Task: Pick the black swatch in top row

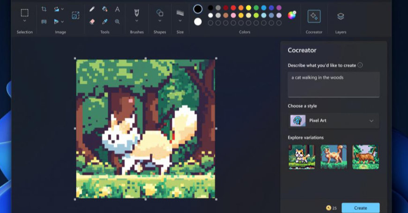Action: tap(210, 8)
